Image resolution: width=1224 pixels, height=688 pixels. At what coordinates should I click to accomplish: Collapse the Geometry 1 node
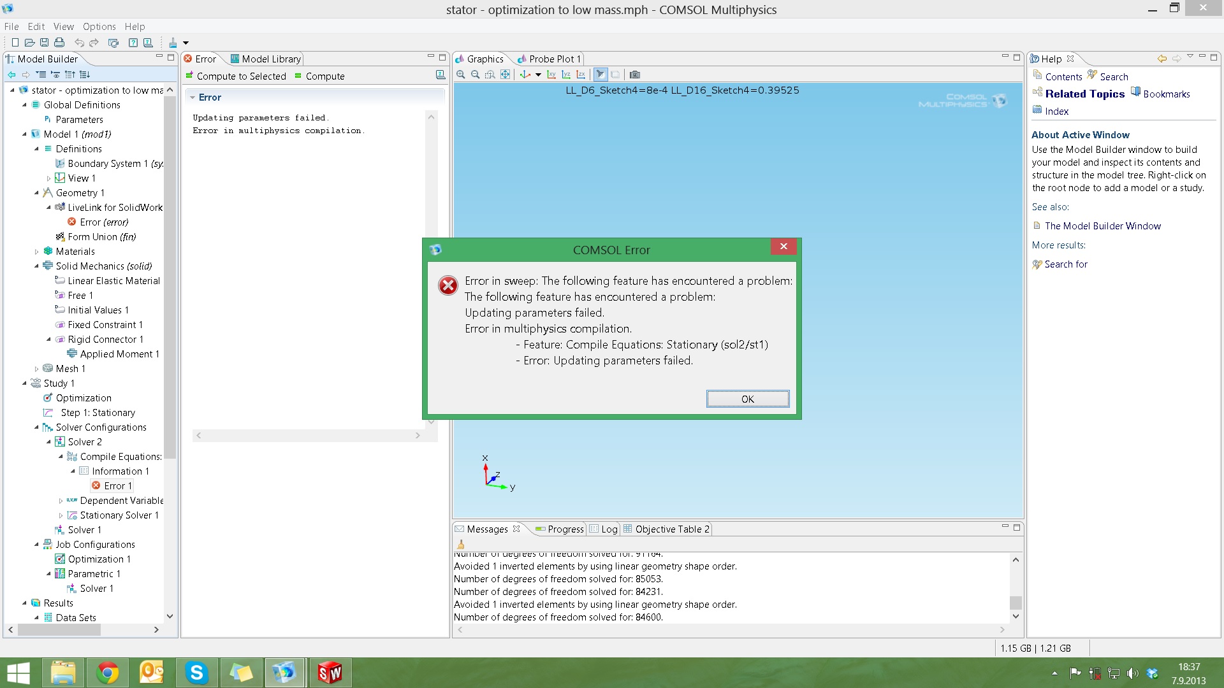coord(36,193)
